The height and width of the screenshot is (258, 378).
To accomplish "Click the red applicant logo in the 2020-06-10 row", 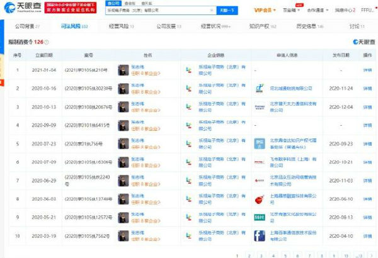I will pos(260,199).
